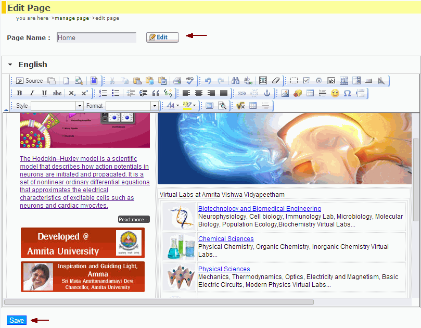Click the Paste clipboard icon
The image size is (421, 328).
coord(137,81)
